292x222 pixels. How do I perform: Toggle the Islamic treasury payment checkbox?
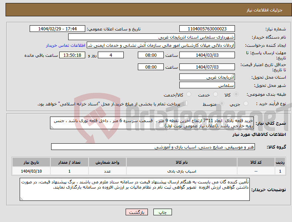pos(186,103)
